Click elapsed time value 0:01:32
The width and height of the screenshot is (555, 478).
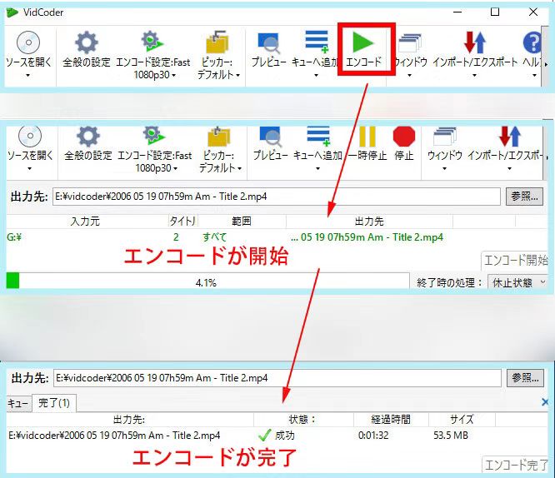tap(373, 436)
